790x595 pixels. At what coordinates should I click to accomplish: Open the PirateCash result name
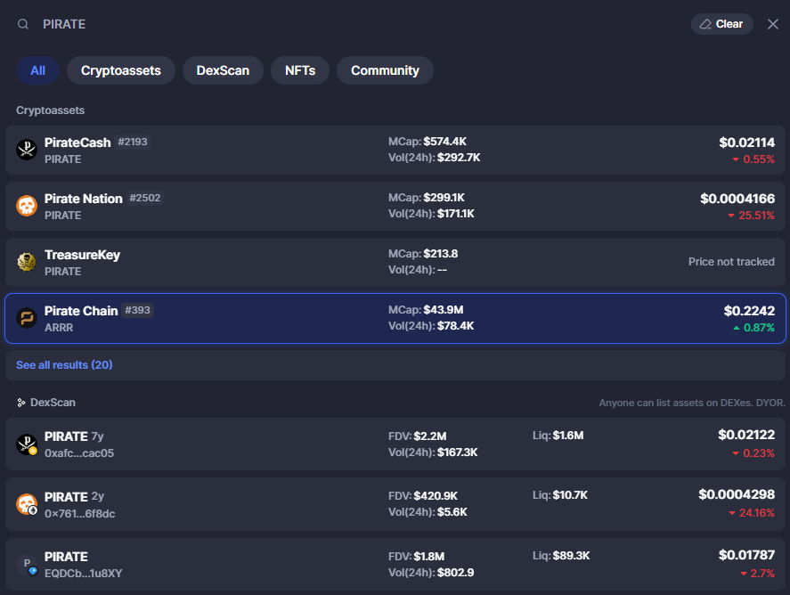(77, 143)
